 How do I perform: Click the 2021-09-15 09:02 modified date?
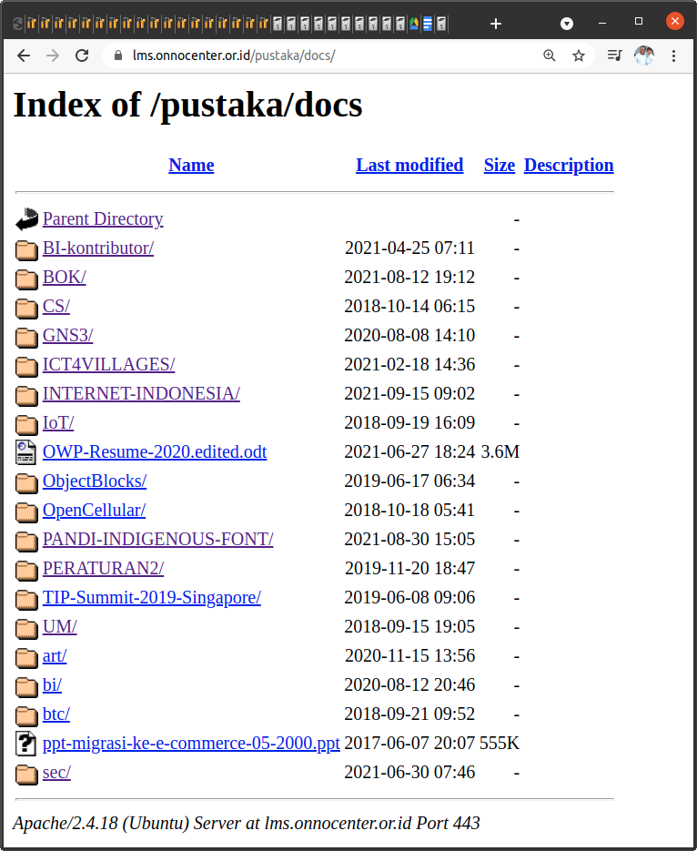click(409, 393)
